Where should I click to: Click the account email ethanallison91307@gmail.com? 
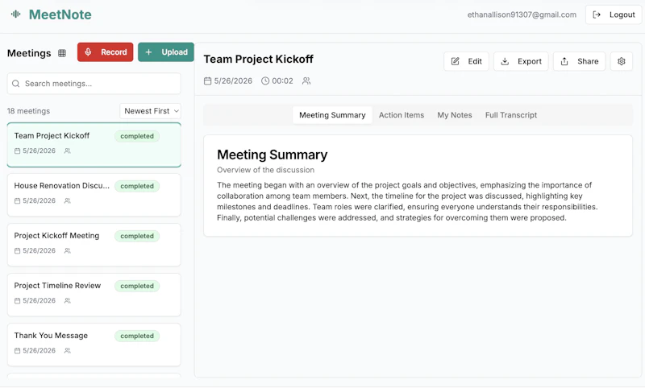pos(522,14)
